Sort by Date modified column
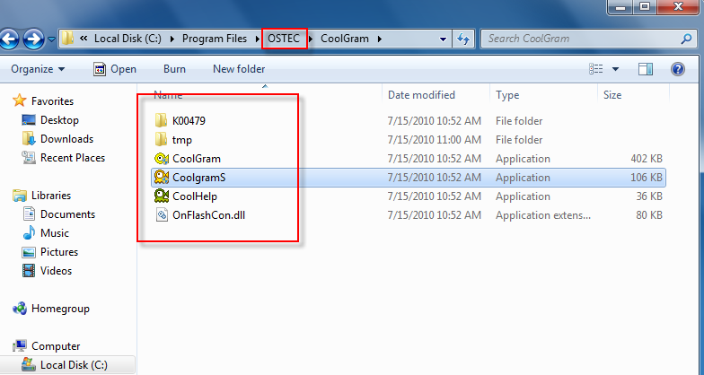 [421, 95]
